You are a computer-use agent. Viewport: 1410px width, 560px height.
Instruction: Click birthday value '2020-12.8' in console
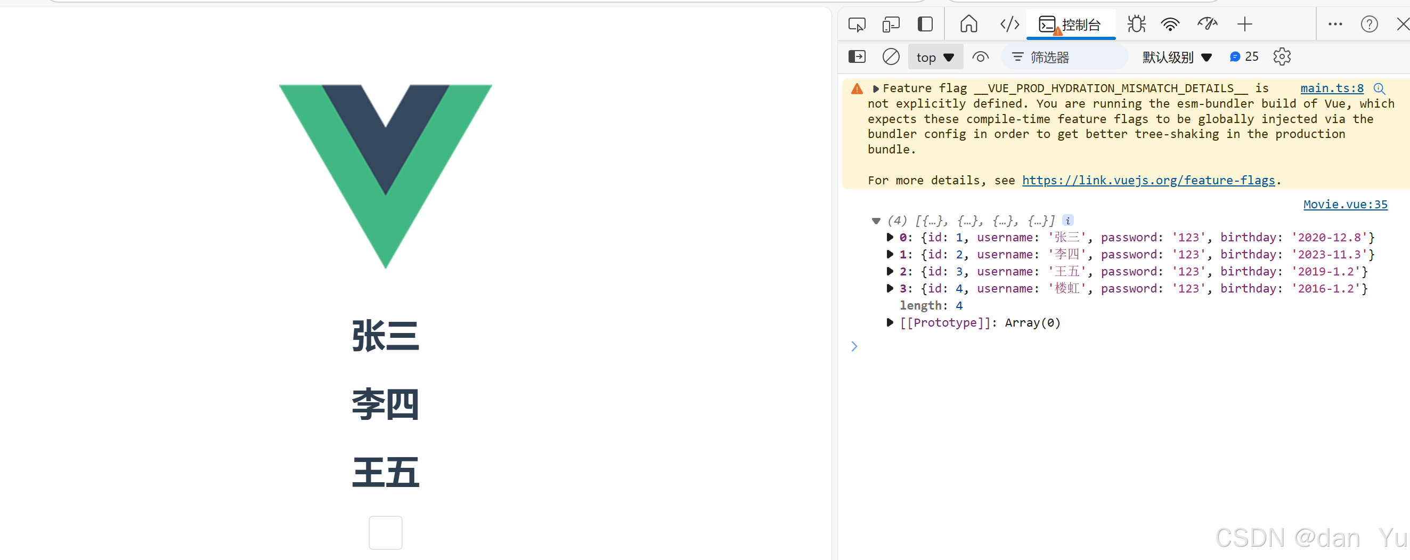[1330, 238]
